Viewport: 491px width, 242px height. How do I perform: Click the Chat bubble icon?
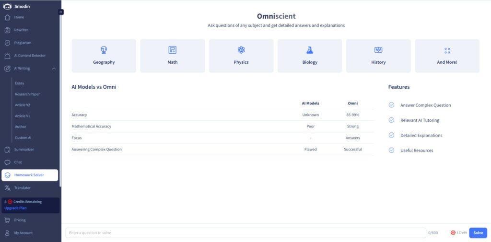tap(8, 162)
